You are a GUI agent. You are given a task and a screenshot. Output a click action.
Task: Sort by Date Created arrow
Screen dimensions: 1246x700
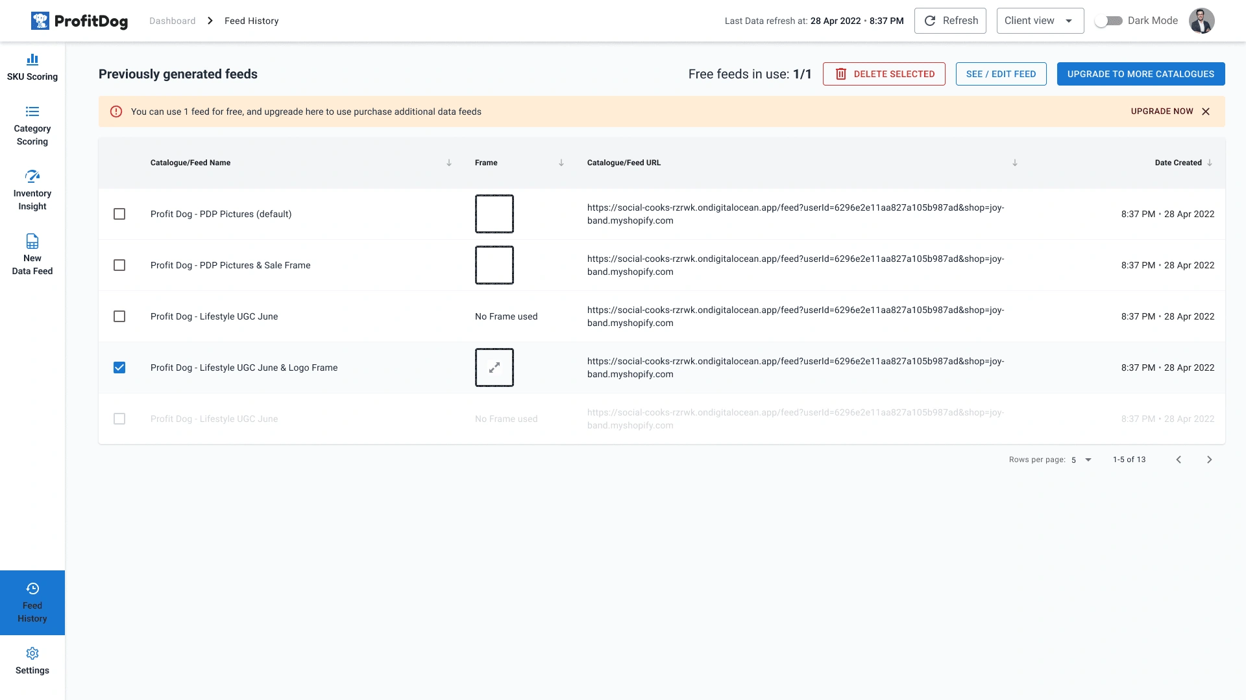1210,163
